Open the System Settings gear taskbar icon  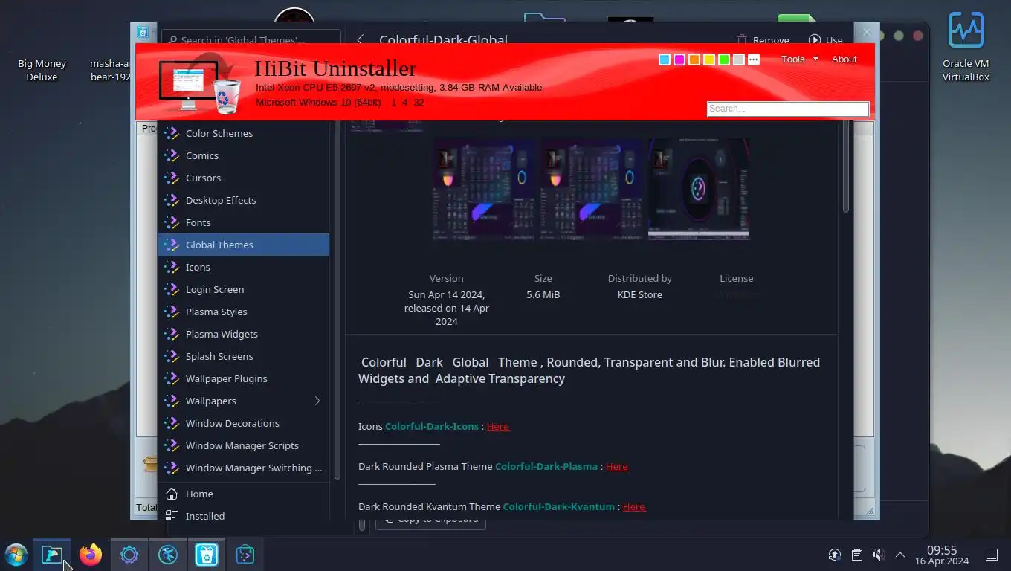click(129, 555)
